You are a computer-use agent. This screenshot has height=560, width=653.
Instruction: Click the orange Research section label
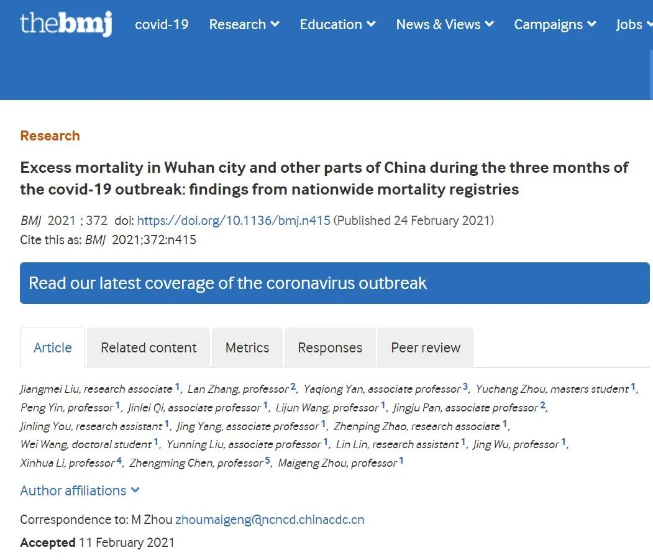point(50,136)
